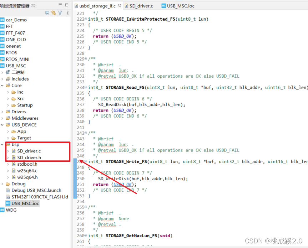The height and width of the screenshot is (248, 308).
Task: Collapse the bsp folder
Action: (2, 144)
